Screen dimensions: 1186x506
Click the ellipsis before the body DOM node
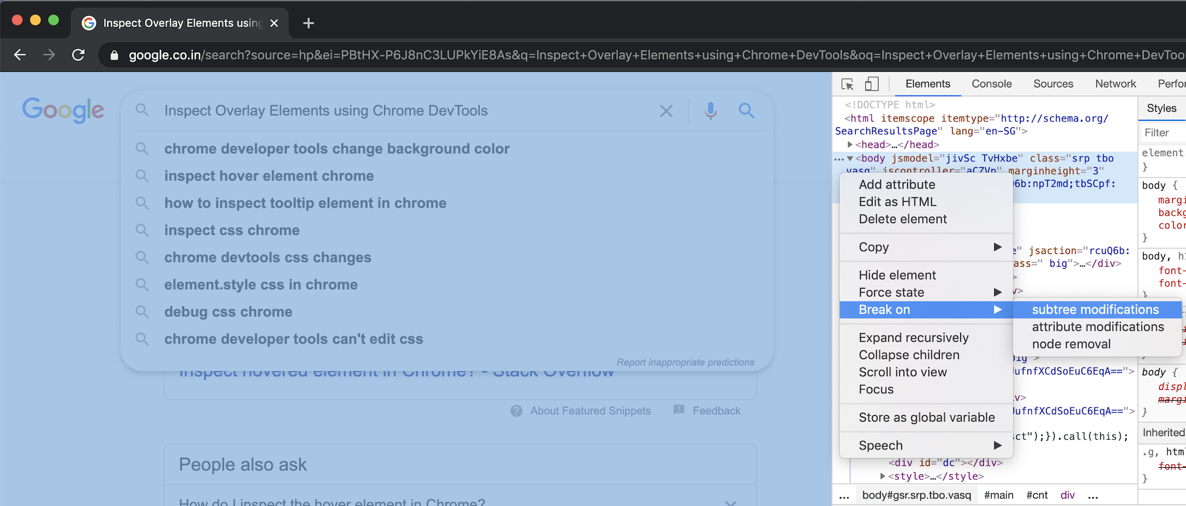[839, 159]
